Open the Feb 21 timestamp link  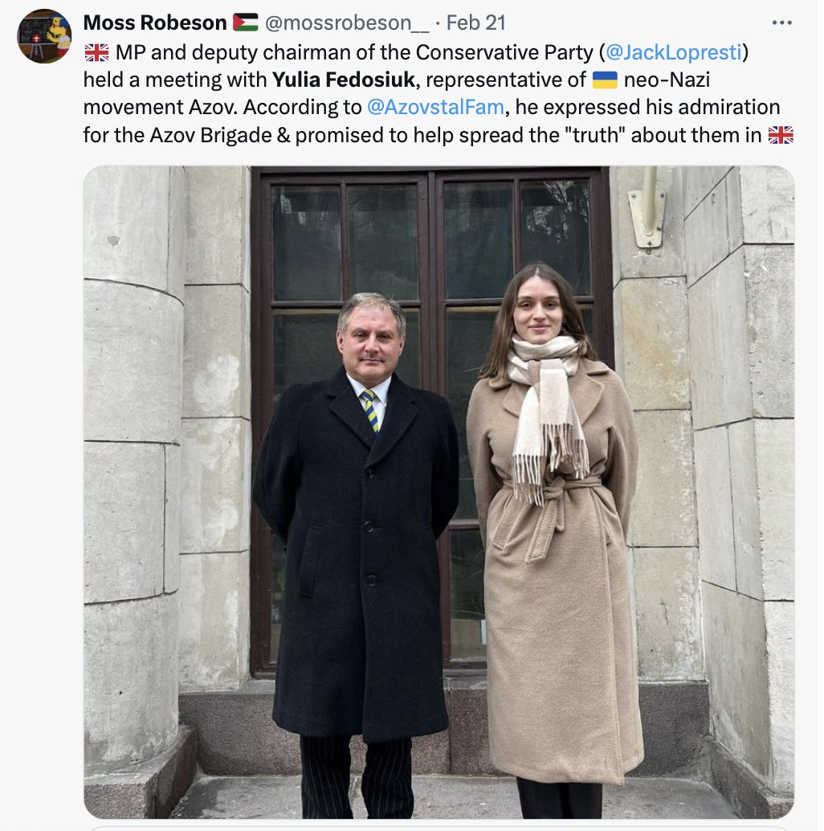click(475, 23)
